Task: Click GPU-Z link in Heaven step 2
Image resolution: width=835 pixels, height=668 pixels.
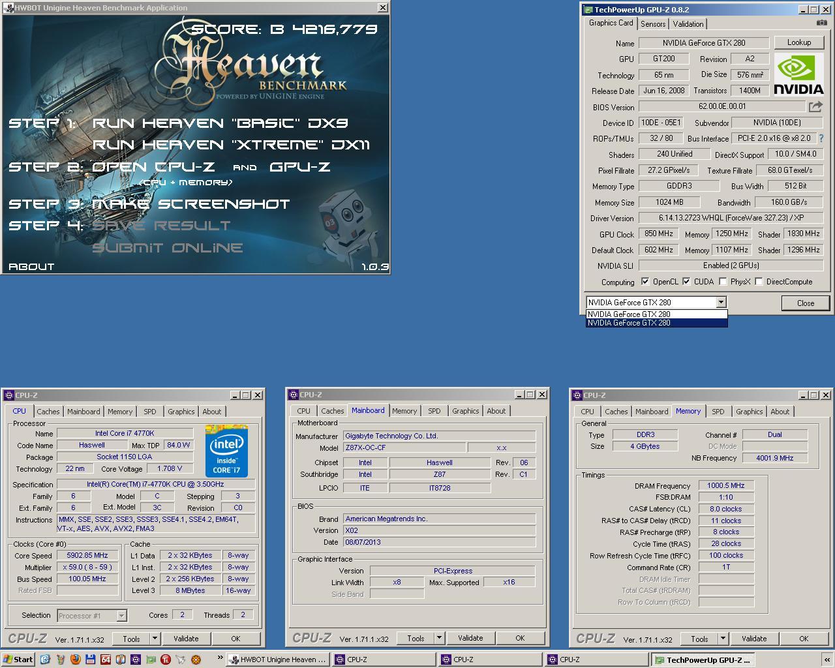Action: pos(300,167)
